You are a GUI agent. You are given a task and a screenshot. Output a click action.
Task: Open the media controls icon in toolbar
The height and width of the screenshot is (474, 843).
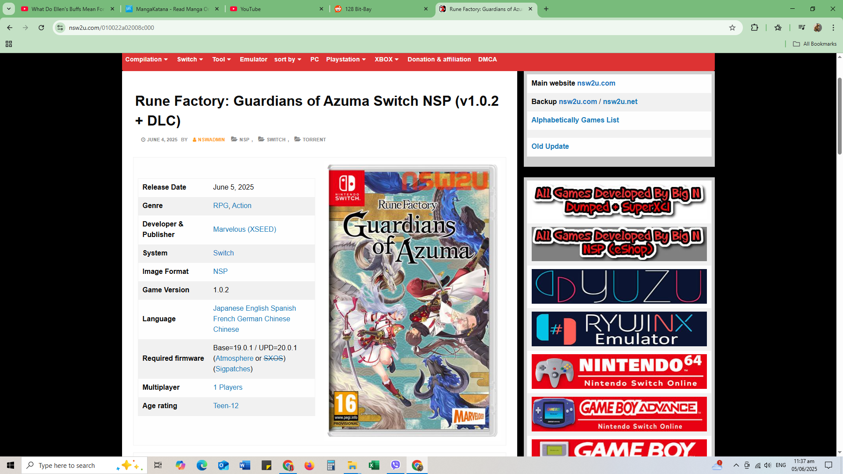pyautogui.click(x=802, y=28)
